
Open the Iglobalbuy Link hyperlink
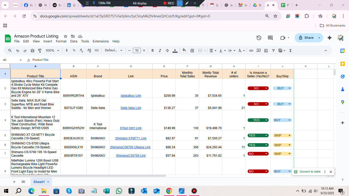131,96
